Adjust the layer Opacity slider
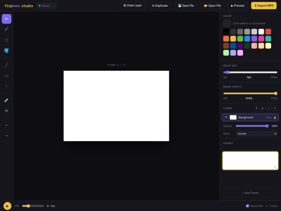This screenshot has height=211, width=281. click(x=252, y=126)
